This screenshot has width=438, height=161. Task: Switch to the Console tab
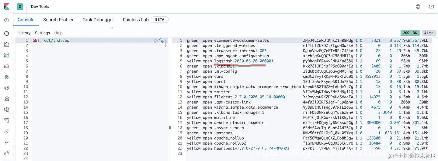coord(26,20)
